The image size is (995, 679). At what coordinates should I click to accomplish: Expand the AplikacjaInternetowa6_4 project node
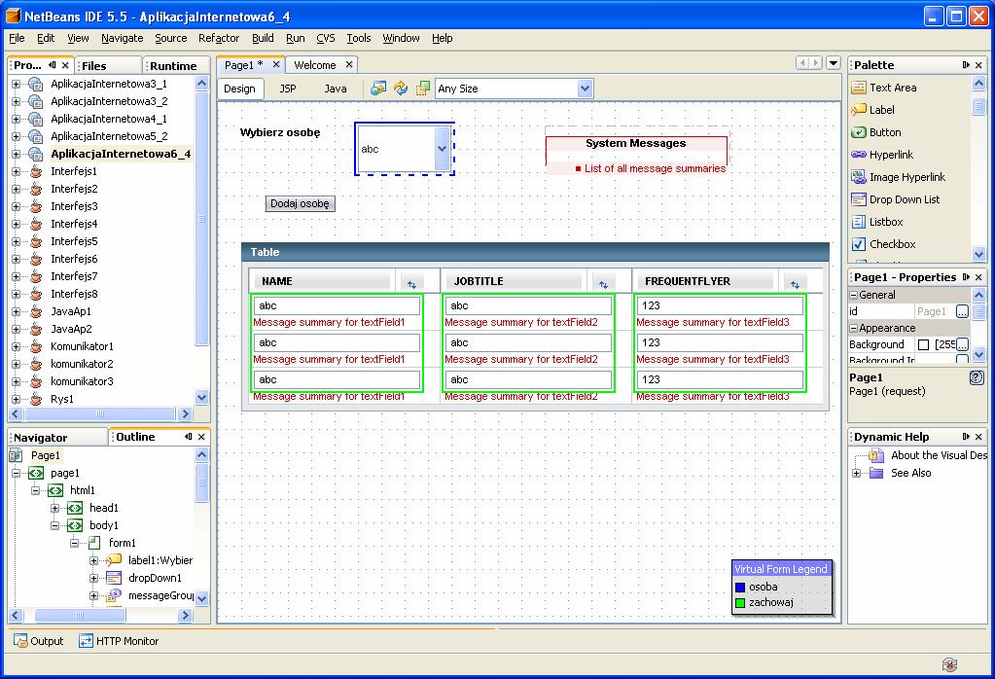16,154
